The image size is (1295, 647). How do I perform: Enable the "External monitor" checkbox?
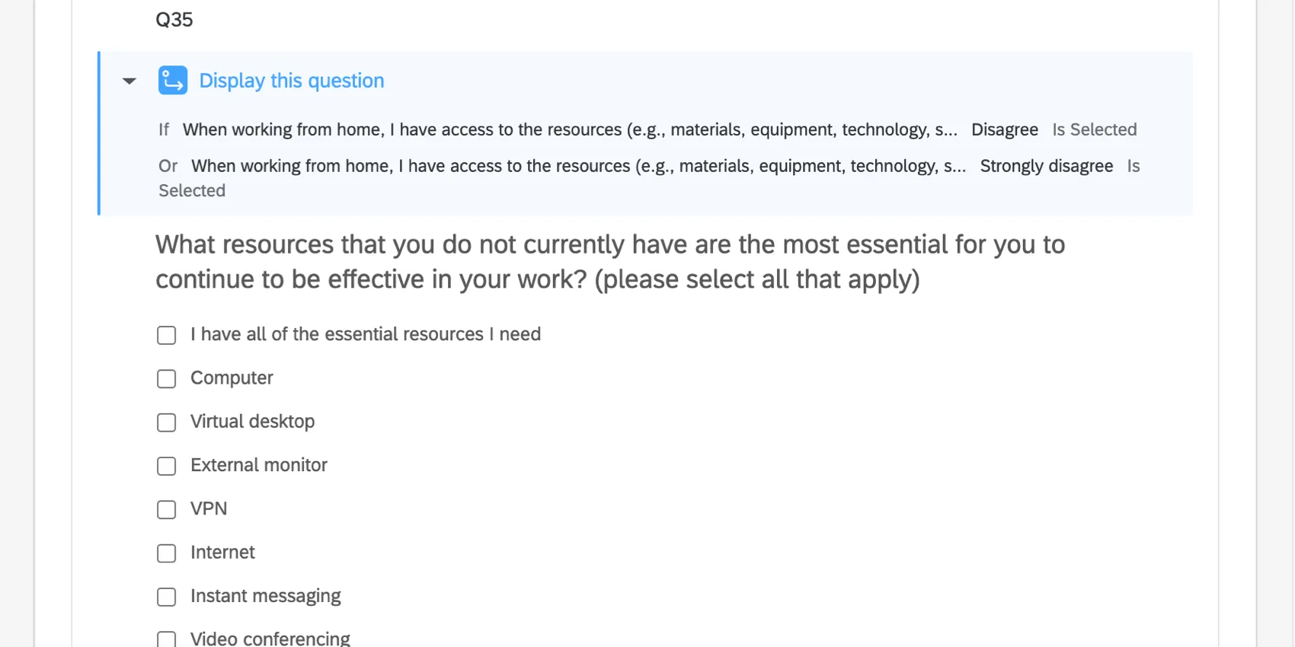(x=166, y=466)
